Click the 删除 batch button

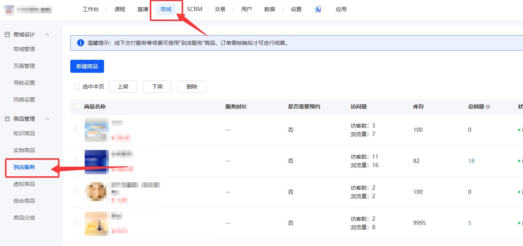coord(192,87)
